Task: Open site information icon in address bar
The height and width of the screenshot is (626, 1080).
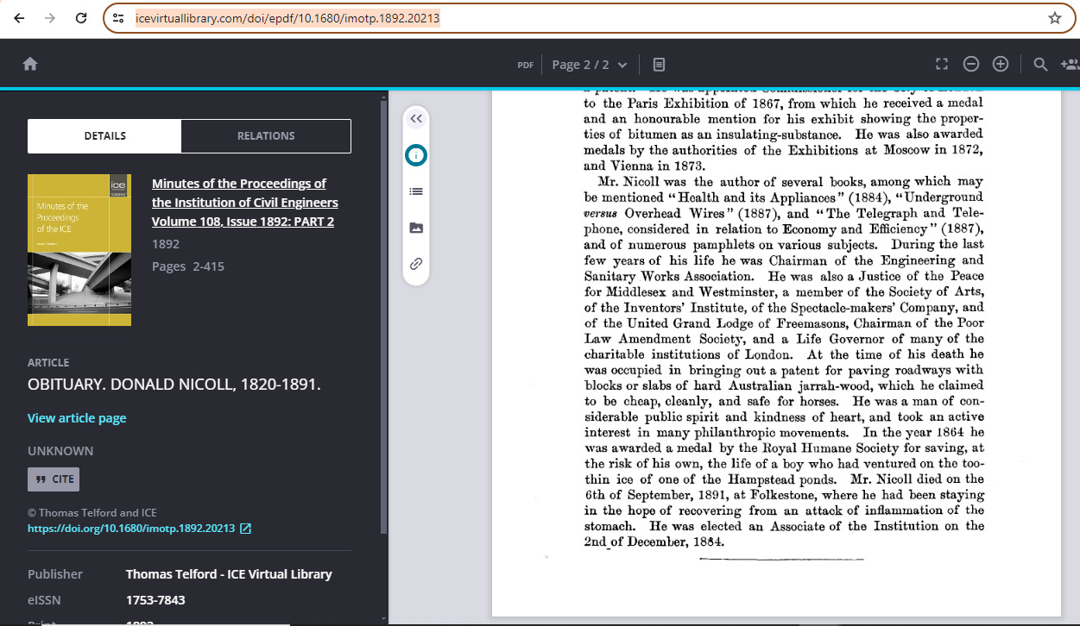Action: (x=119, y=18)
